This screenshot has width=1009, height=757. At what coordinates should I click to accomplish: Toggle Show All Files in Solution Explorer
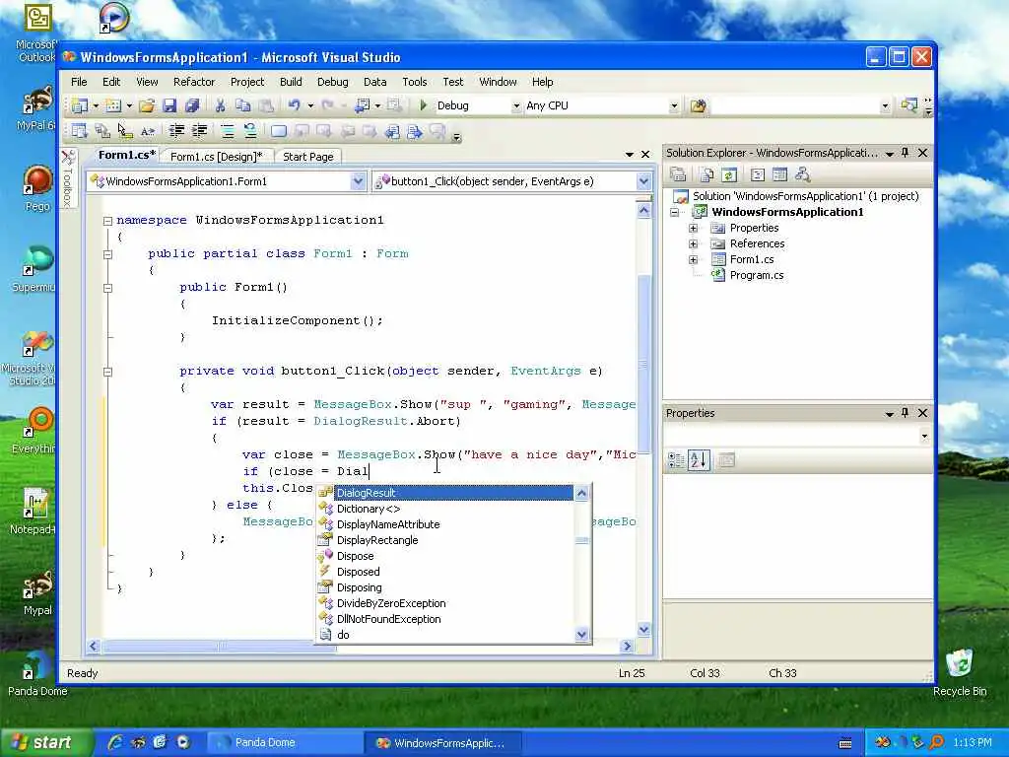pyautogui.click(x=706, y=174)
